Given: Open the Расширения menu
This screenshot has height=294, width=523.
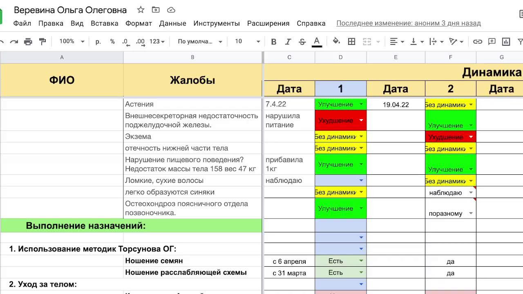Looking at the screenshot, I should [268, 23].
